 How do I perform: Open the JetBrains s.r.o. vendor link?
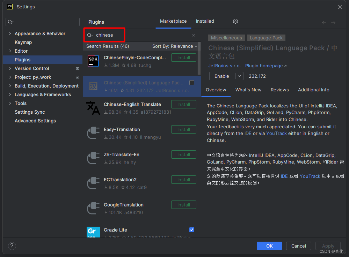[224, 66]
